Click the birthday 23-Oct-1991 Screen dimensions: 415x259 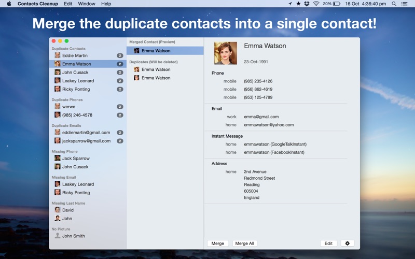256,62
